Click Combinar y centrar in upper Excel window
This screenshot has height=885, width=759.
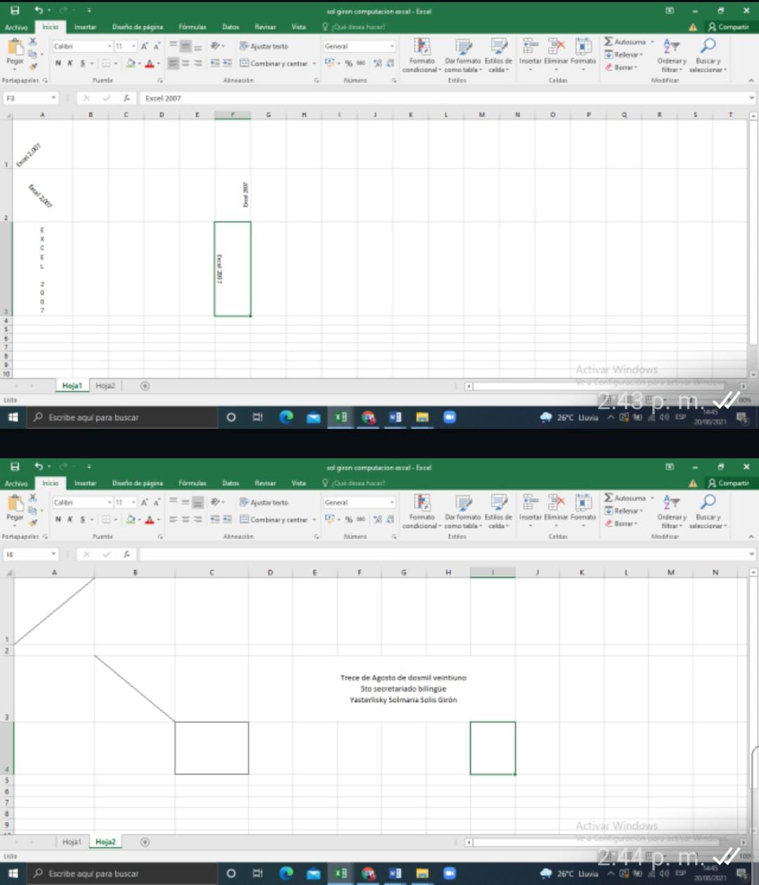click(274, 63)
